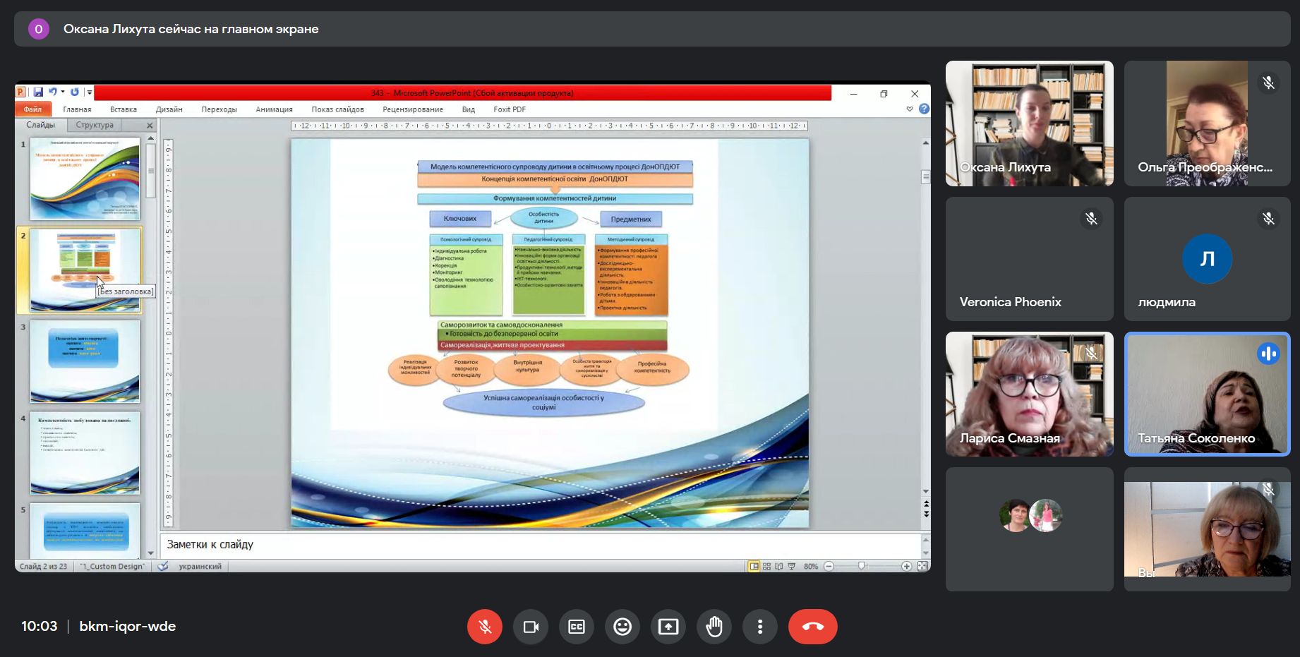Toggle closed captions button

click(x=577, y=627)
